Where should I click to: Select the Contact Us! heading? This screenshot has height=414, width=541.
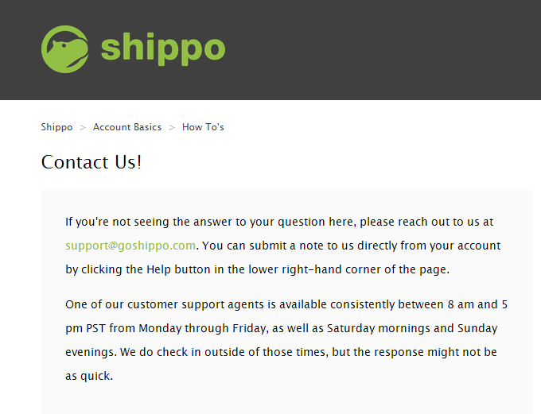91,161
